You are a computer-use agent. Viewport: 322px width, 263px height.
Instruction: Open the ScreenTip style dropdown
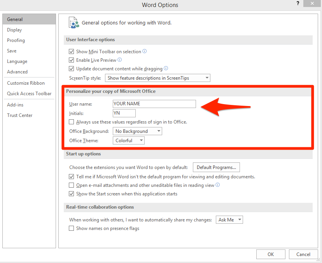tap(157, 78)
